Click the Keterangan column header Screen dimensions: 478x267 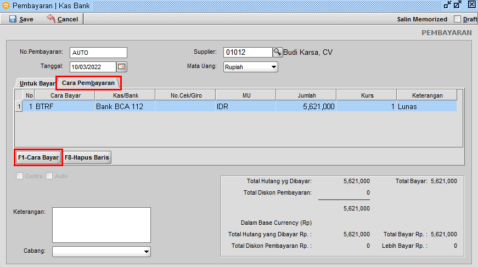tap(427, 95)
